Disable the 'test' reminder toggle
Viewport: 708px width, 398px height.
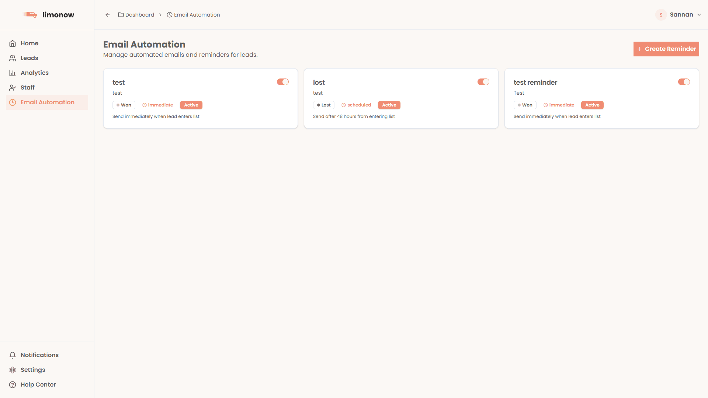pyautogui.click(x=283, y=82)
